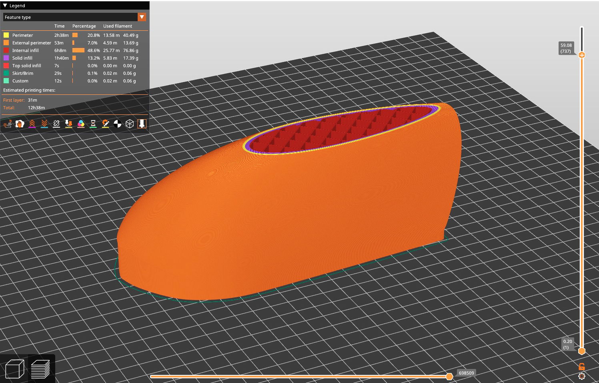Image resolution: width=599 pixels, height=383 pixels.
Task: Click the 698509 moves slider label
Action: pos(466,373)
